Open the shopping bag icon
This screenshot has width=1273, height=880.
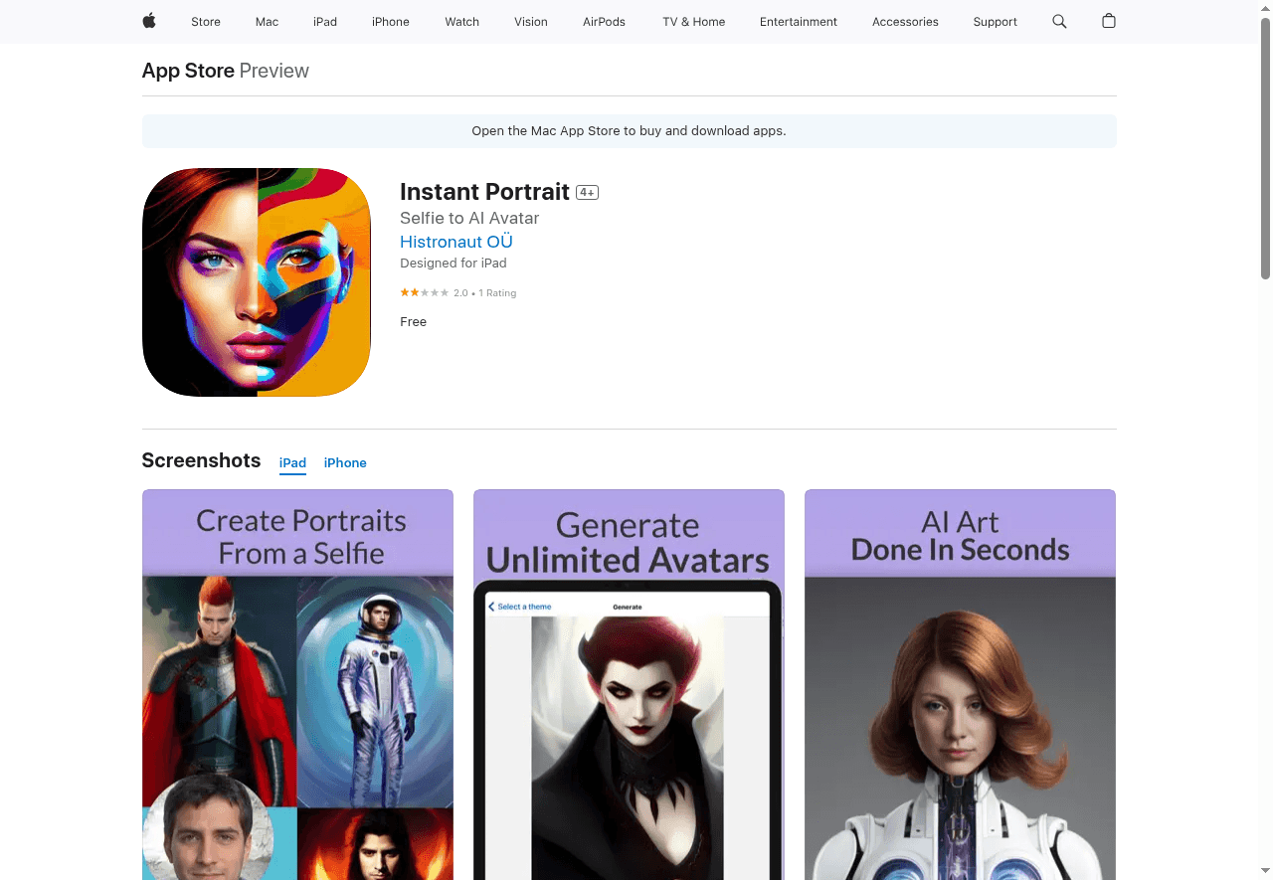pos(1109,21)
